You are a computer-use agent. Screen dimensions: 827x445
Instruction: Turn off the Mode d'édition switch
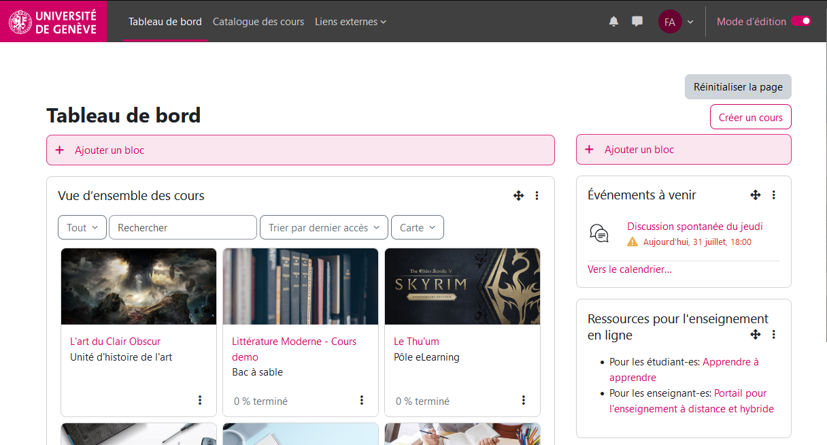pyautogui.click(x=801, y=21)
